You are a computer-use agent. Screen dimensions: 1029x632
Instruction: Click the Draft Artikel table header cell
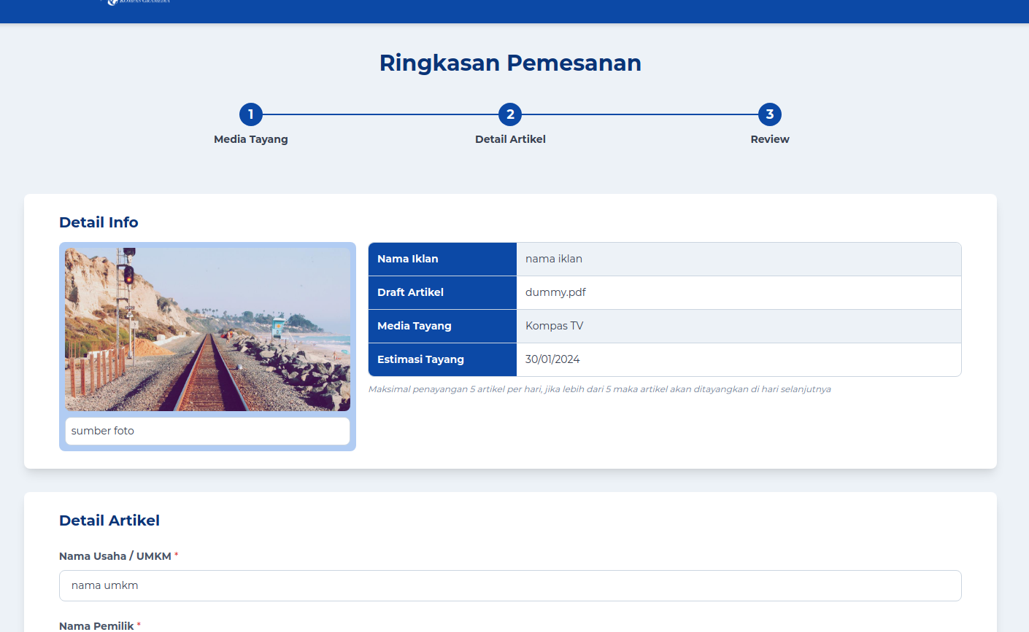coord(442,292)
